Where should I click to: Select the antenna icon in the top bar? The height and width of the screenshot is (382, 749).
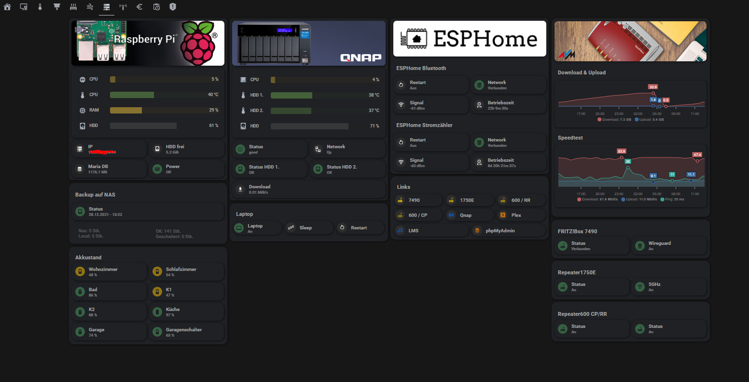coord(123,7)
